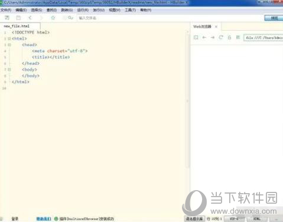Click the browser list-mode icon
This screenshot has height=222, width=283.
[x=238, y=37]
